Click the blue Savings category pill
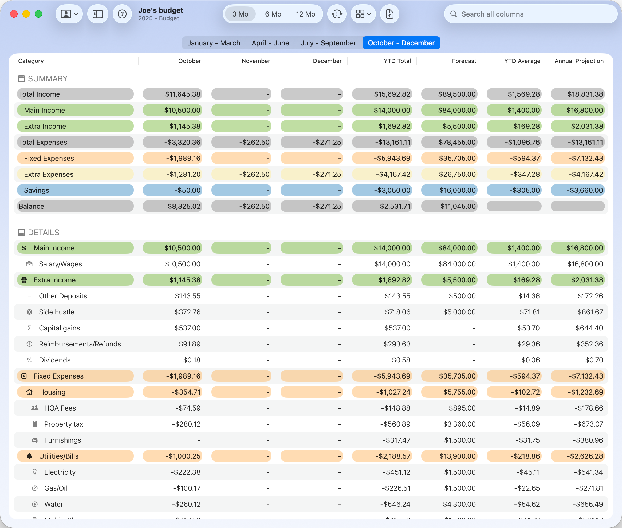The image size is (622, 528). click(75, 190)
